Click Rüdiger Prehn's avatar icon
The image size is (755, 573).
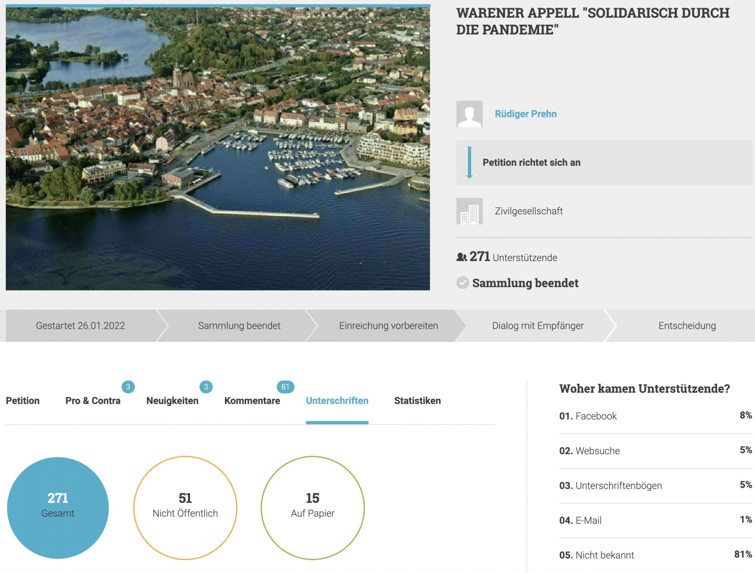pyautogui.click(x=469, y=114)
